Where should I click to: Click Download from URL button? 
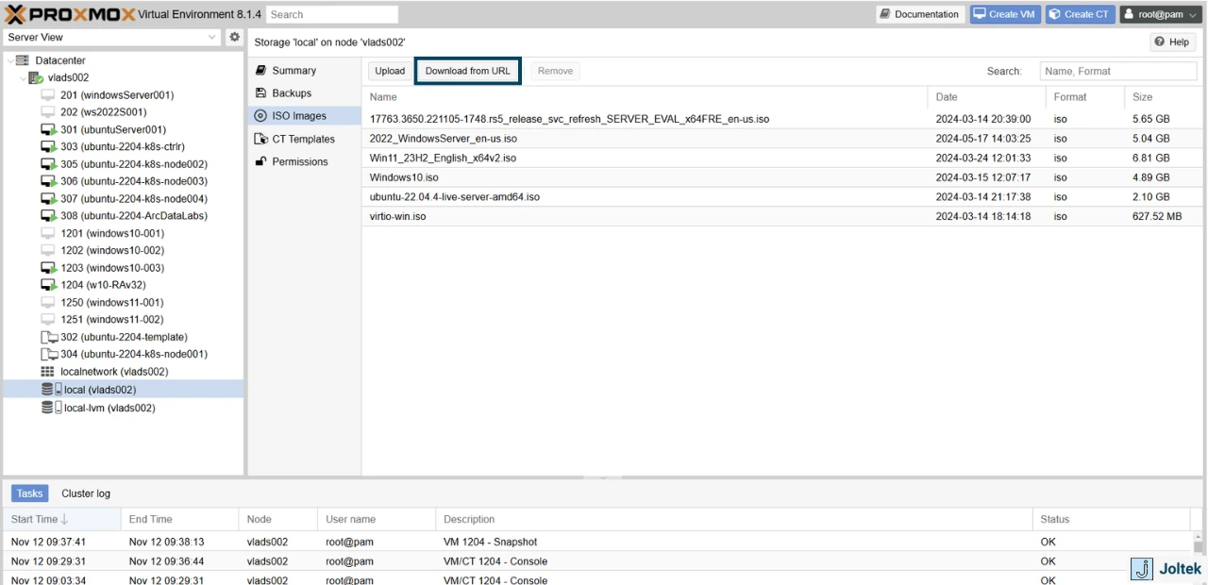pyautogui.click(x=468, y=71)
